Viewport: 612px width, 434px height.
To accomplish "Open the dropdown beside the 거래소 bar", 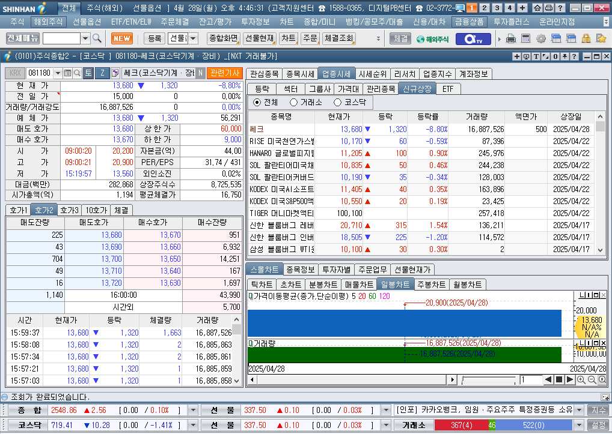I will tap(580, 425).
